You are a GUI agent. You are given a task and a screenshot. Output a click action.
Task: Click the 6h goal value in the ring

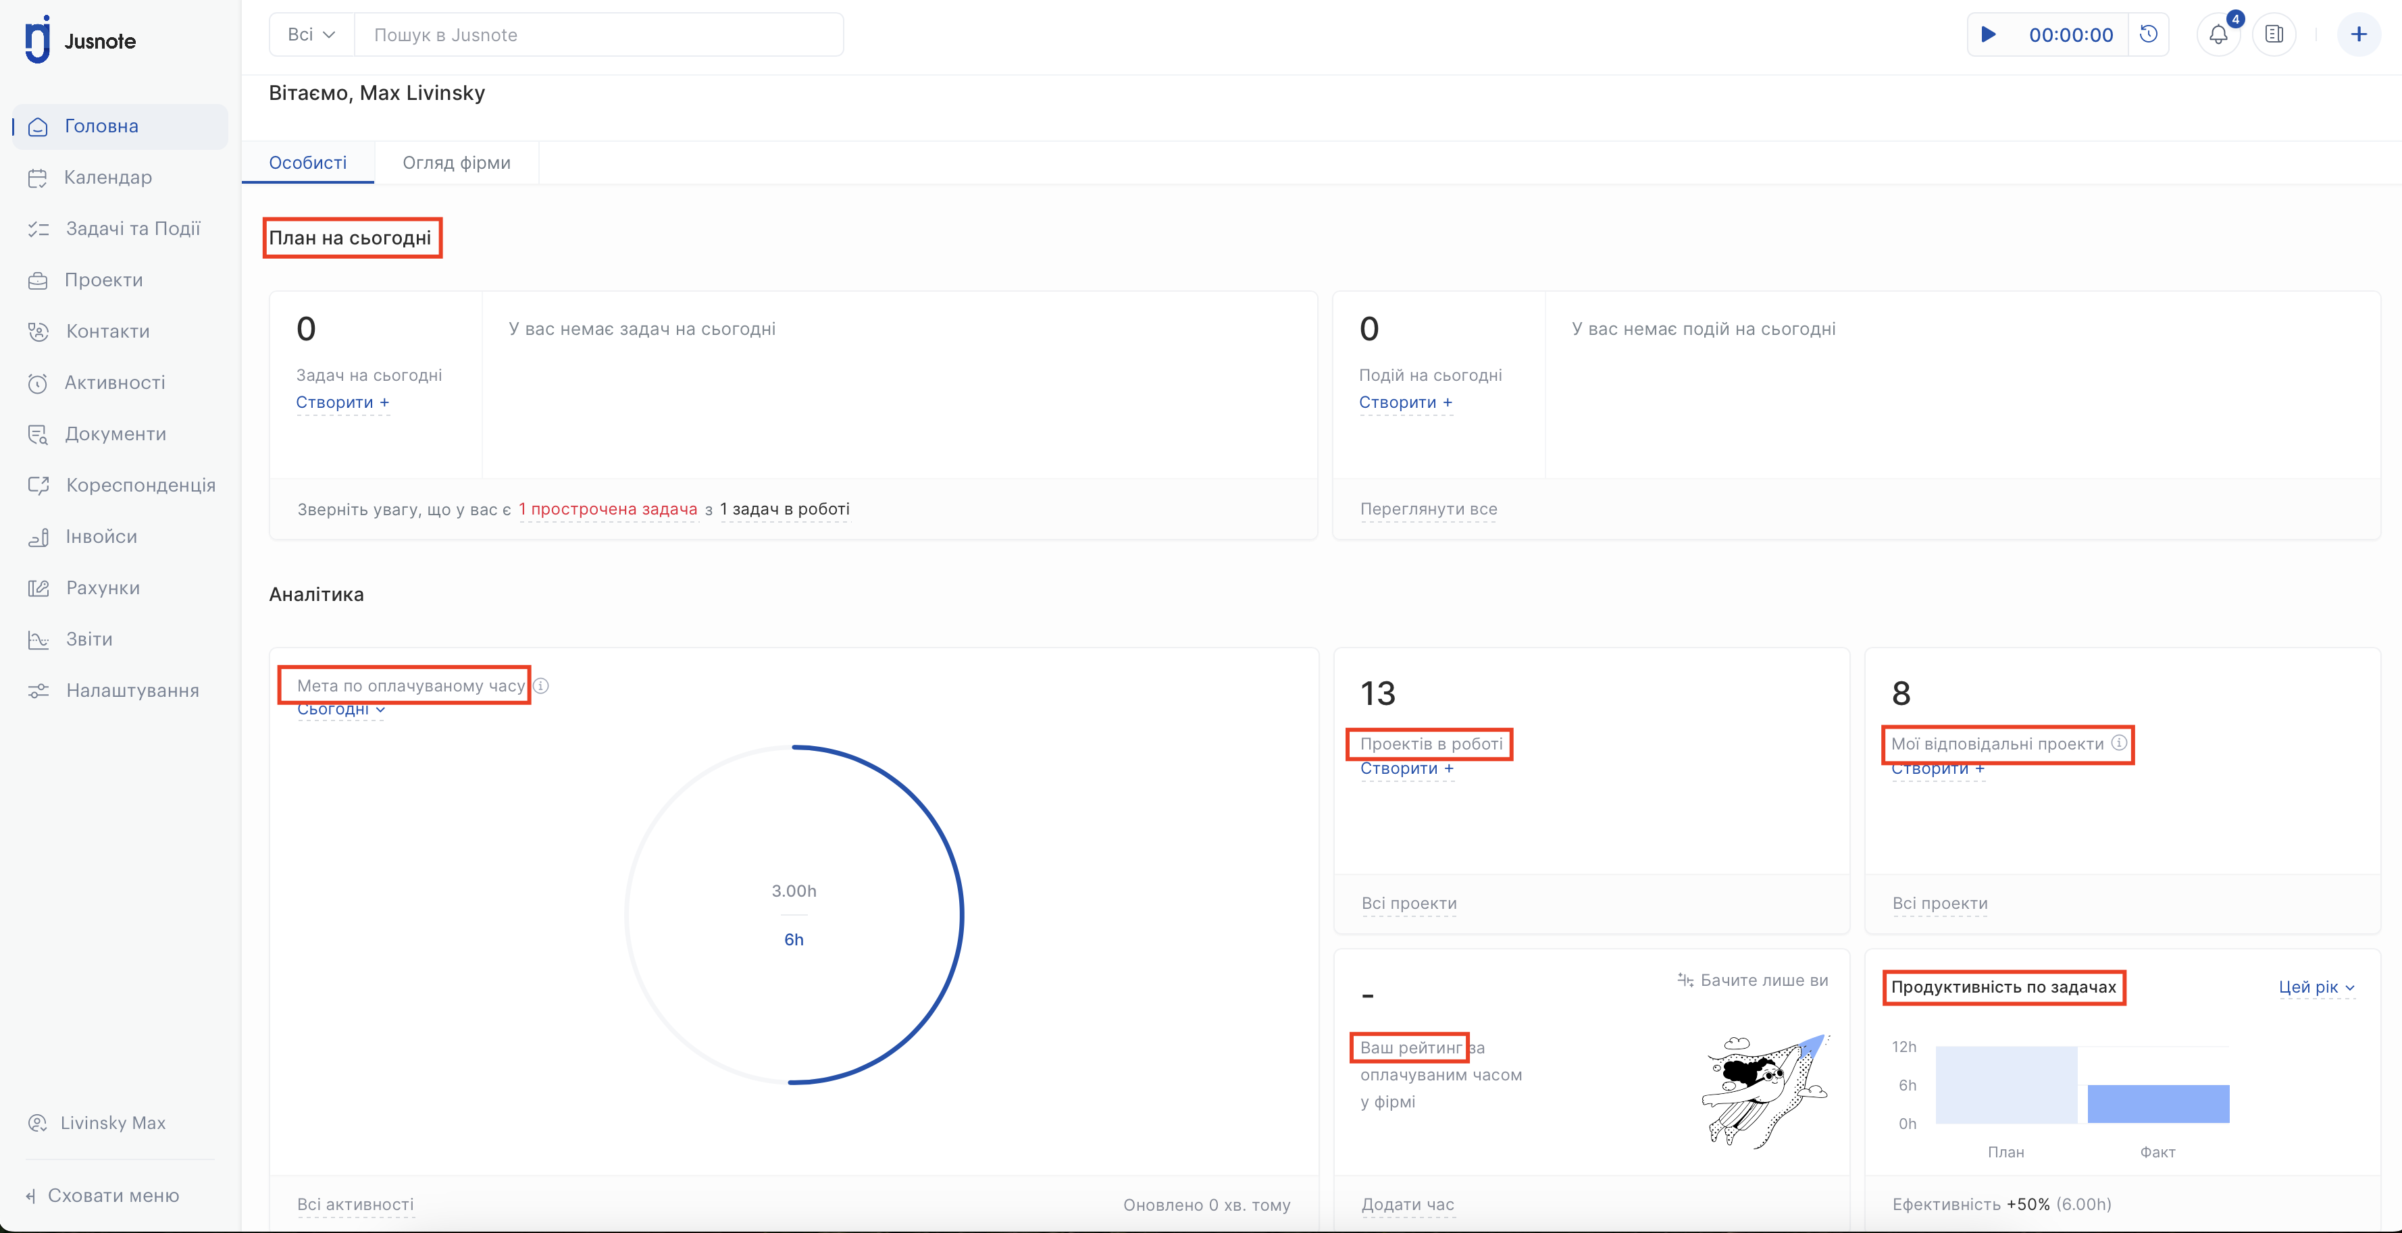coord(794,939)
